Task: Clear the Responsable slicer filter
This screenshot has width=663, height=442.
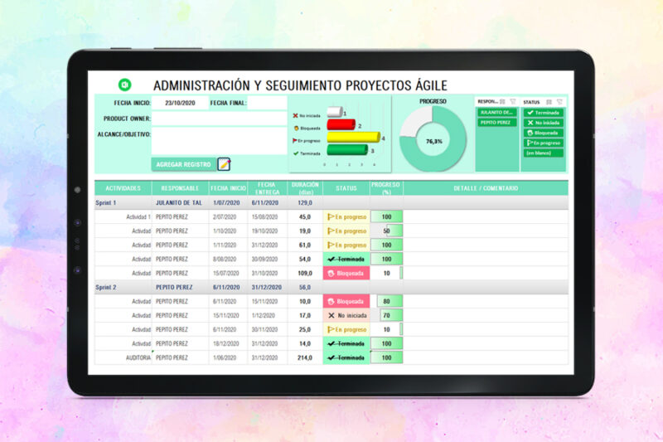Action: (513, 101)
